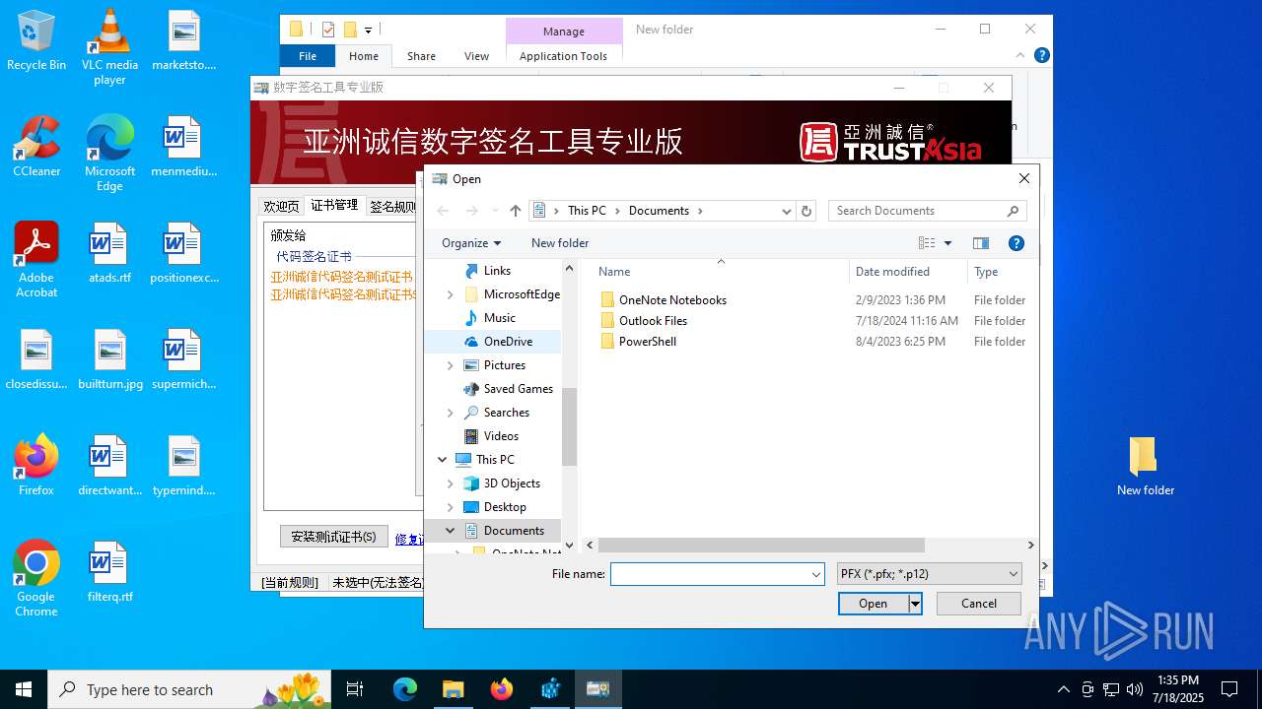Collapse the This PC tree node
Viewport: 1262px width, 709px height.
(442, 460)
